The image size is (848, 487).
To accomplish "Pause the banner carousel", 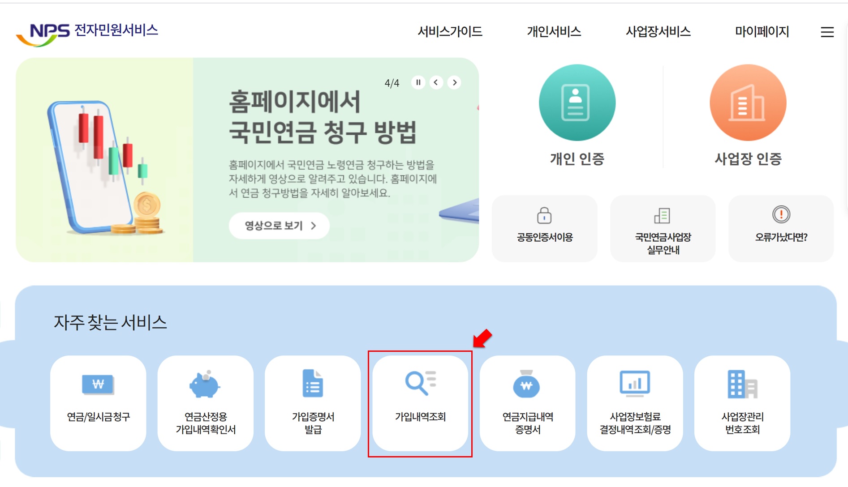I will pyautogui.click(x=418, y=82).
